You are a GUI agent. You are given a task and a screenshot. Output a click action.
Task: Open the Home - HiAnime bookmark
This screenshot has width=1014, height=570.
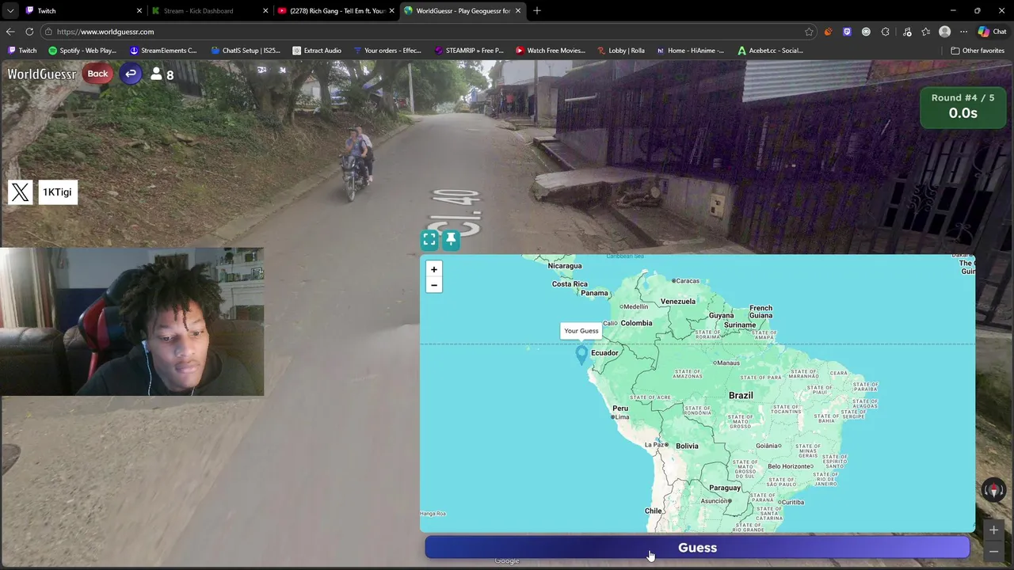click(690, 51)
